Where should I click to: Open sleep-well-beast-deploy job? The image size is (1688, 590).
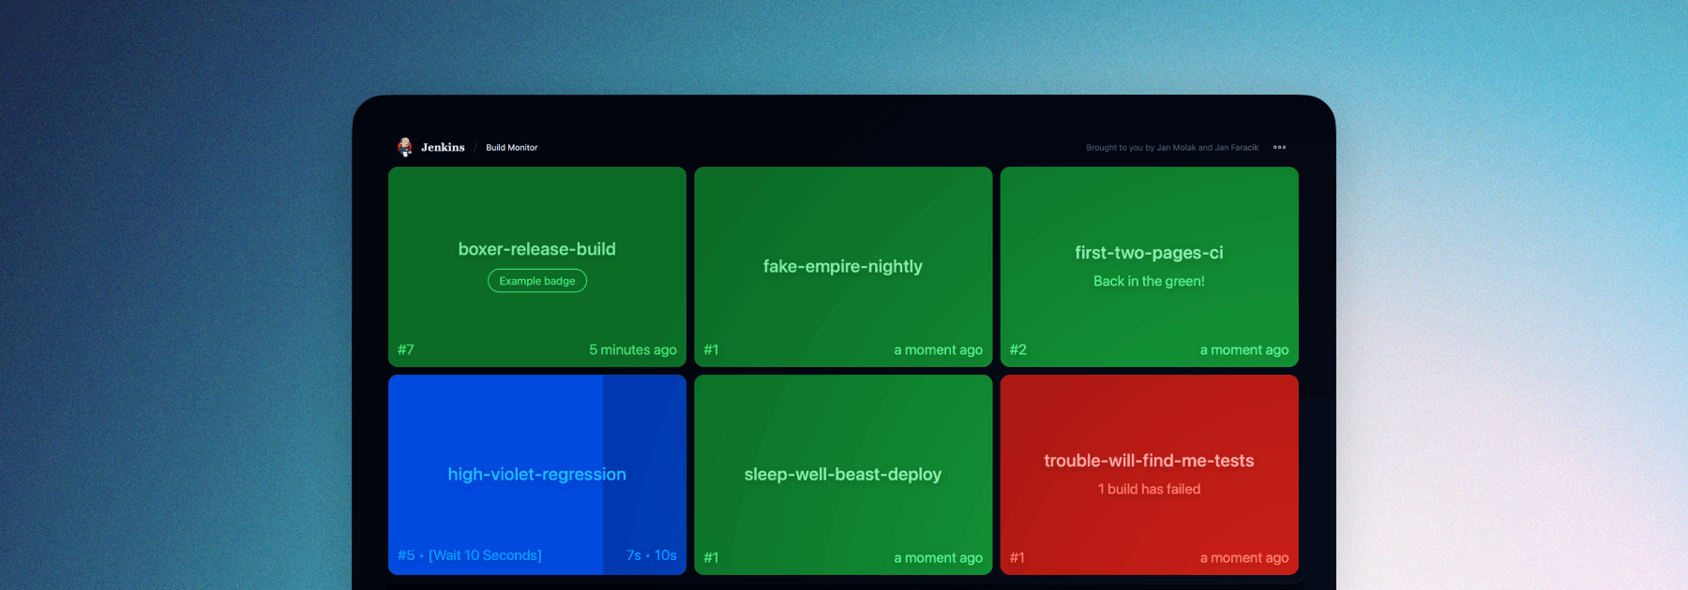[843, 474]
